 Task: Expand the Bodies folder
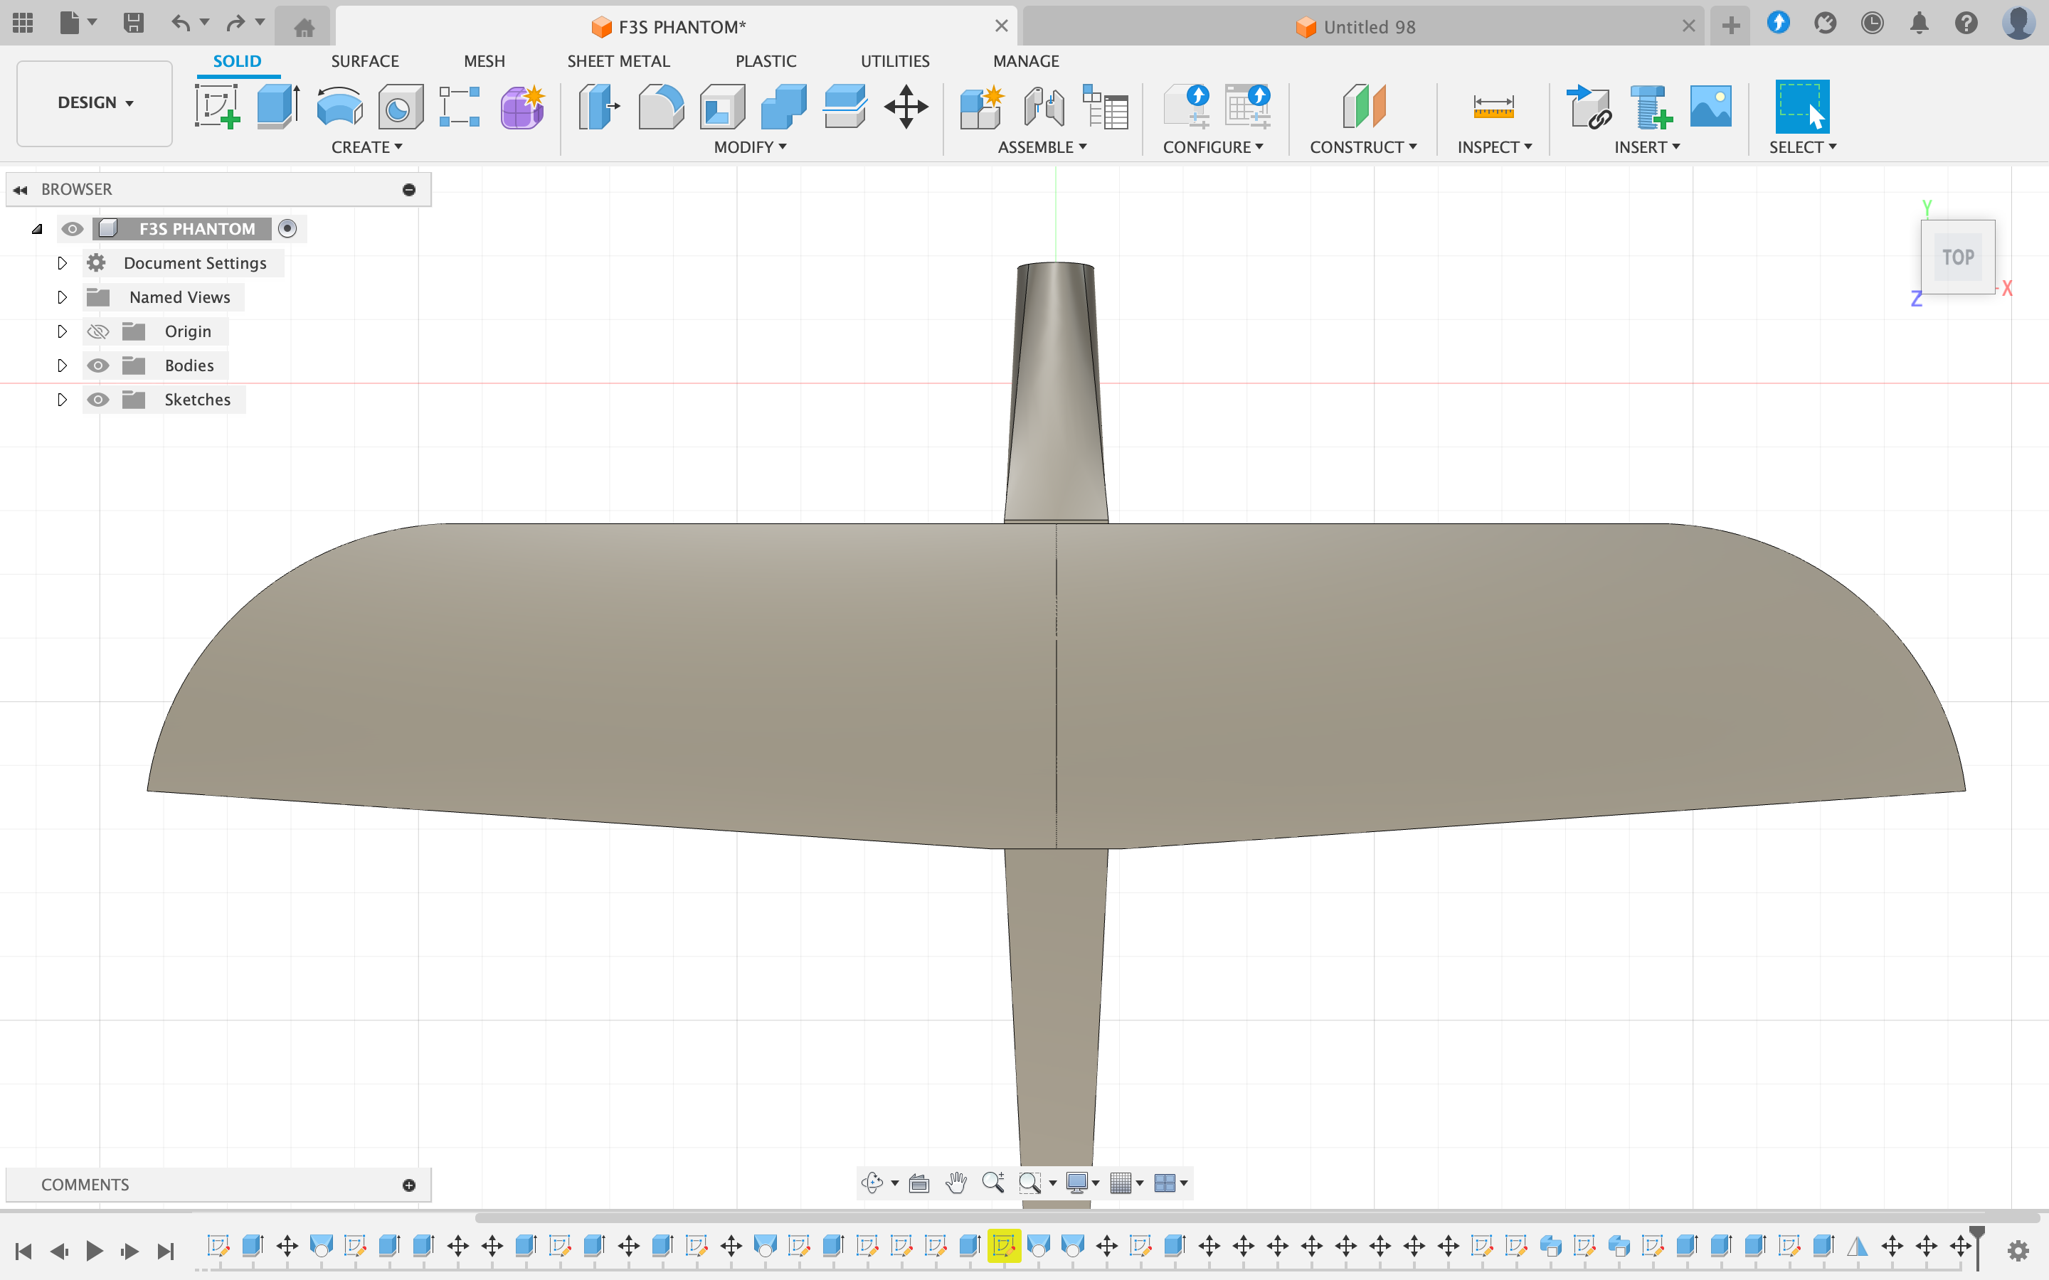(62, 365)
